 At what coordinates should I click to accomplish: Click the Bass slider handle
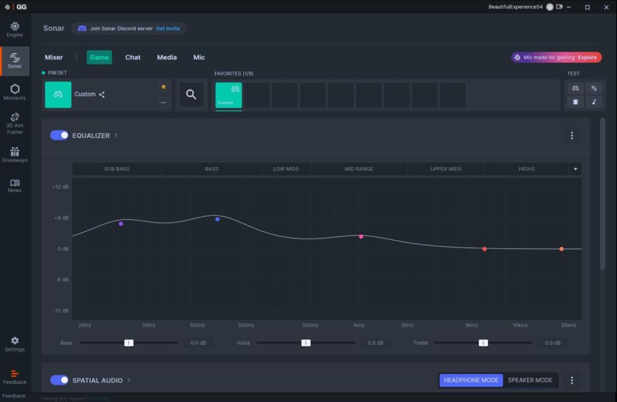pyautogui.click(x=129, y=342)
